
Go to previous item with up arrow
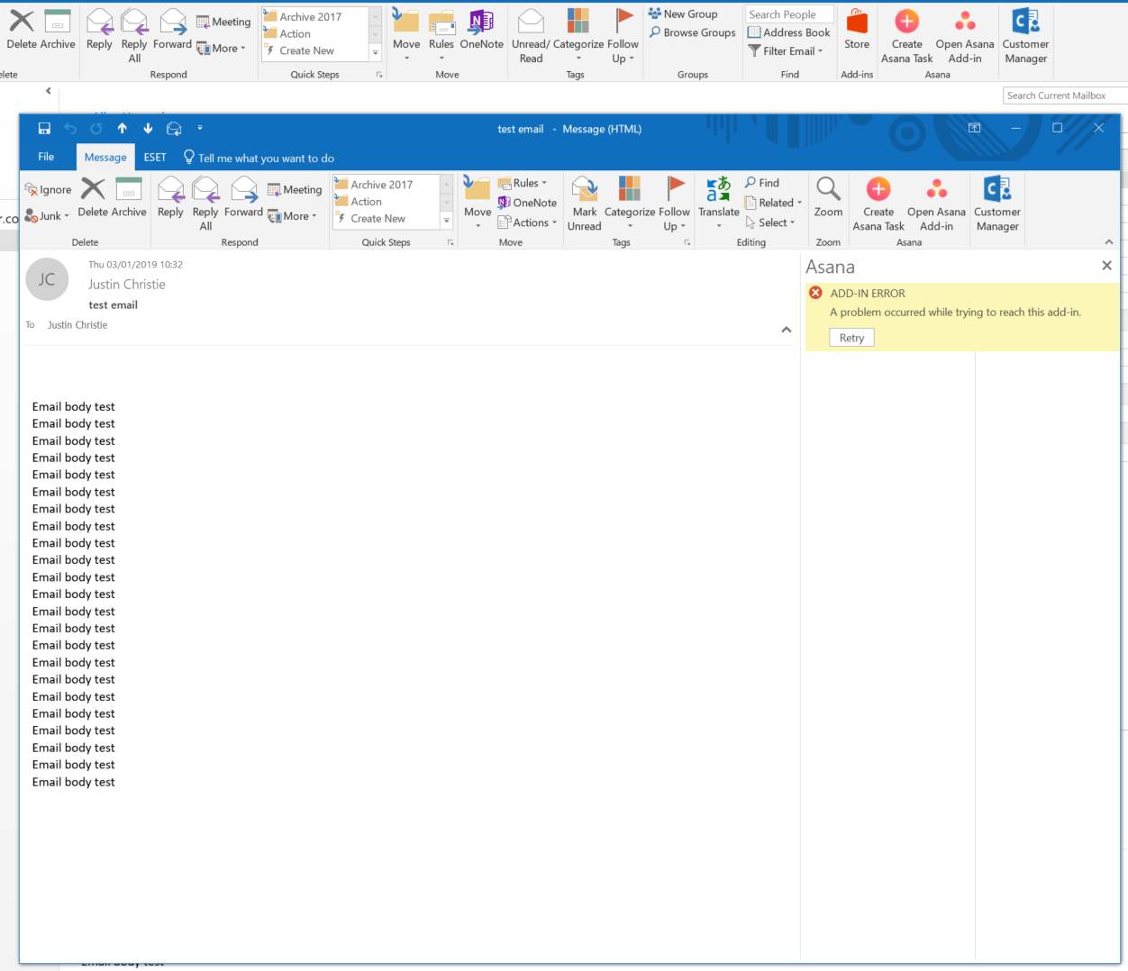pos(123,129)
